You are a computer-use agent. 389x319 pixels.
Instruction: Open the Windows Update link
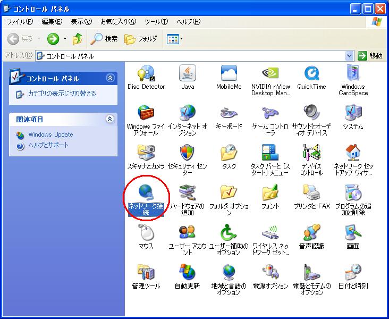point(50,135)
